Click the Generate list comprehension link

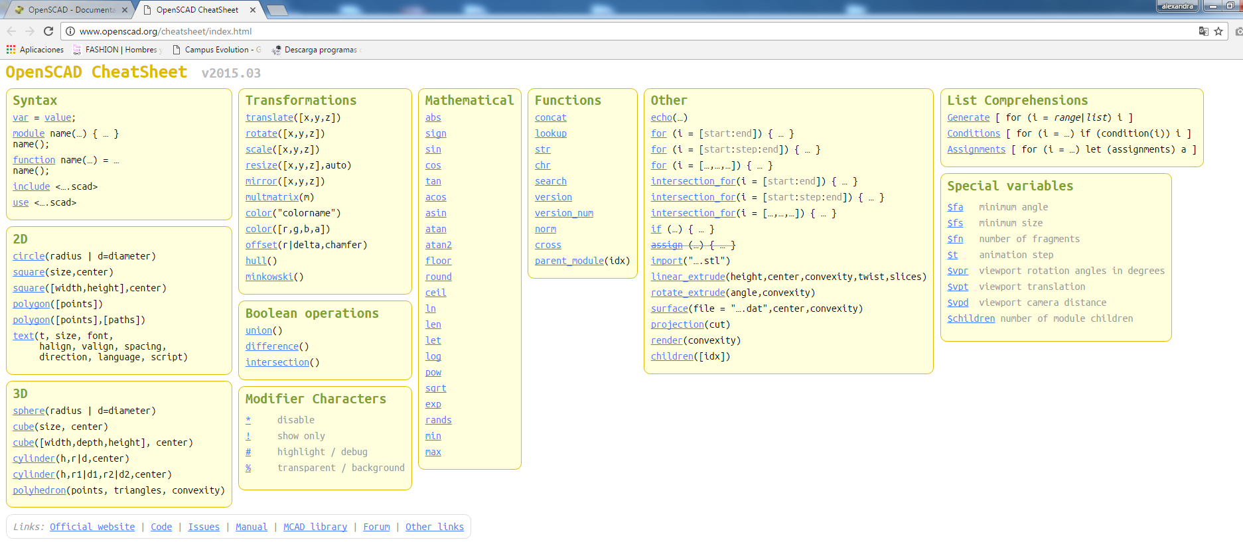tap(968, 117)
